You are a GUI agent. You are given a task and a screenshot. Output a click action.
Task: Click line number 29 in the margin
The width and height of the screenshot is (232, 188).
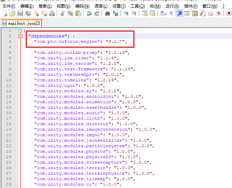coord(9,184)
